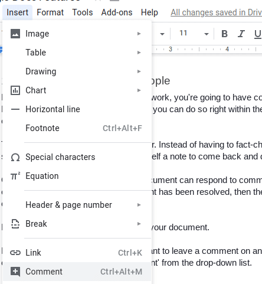Expand the Drawing submenu arrow

tap(139, 71)
